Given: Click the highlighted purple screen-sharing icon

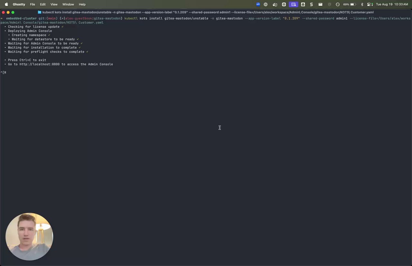Looking at the screenshot, I should (x=294, y=5).
